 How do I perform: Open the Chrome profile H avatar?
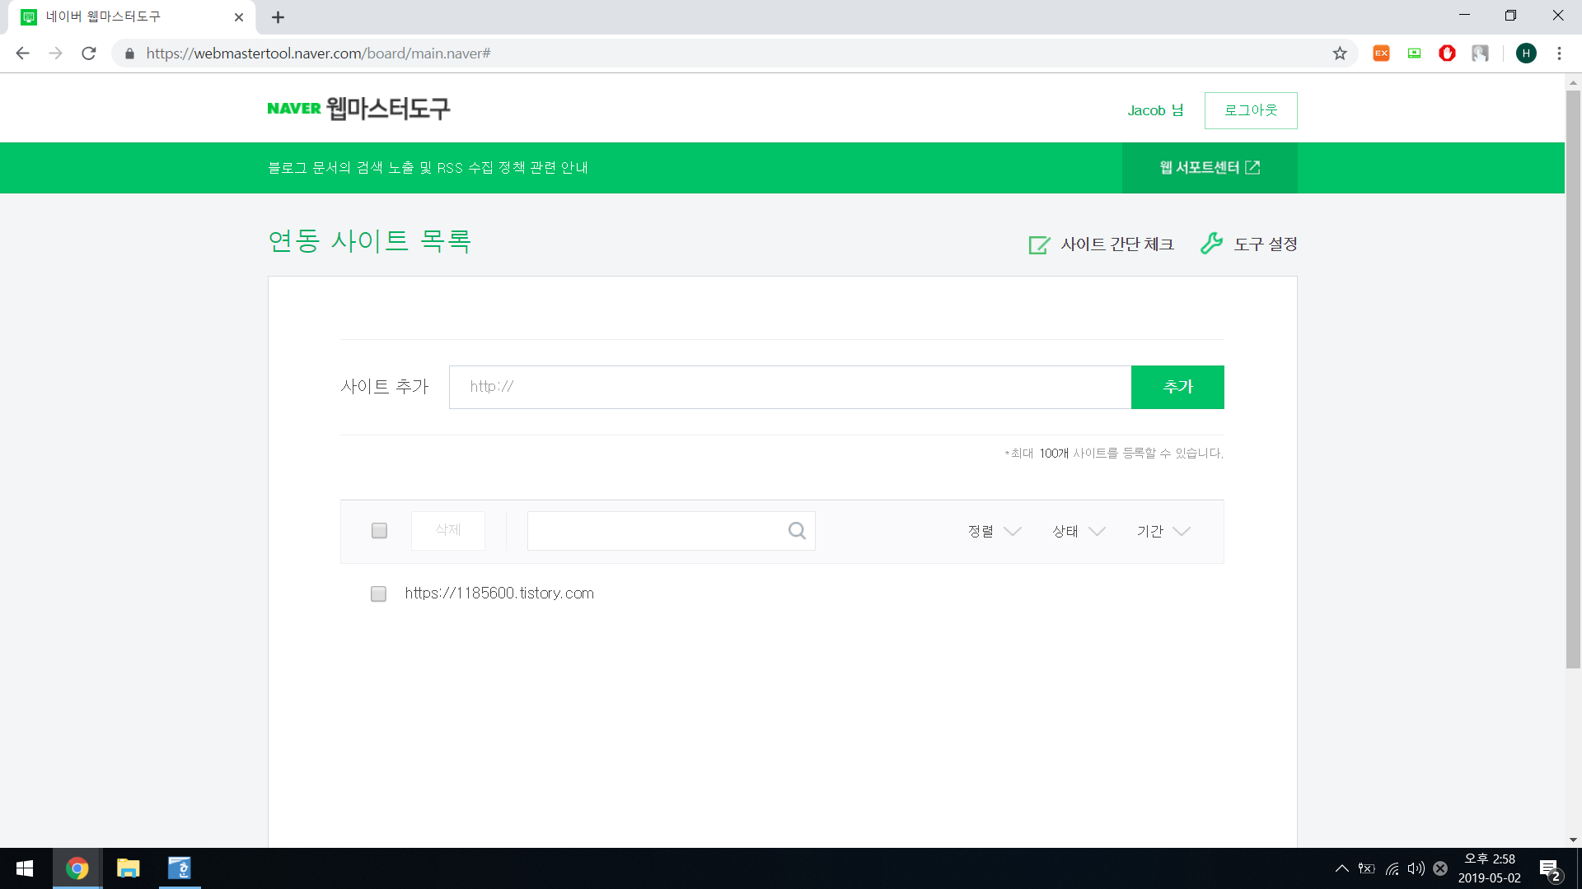click(x=1526, y=54)
